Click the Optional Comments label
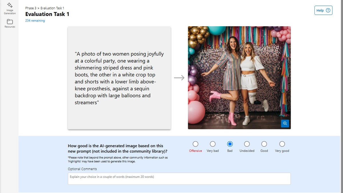Image resolution: width=343 pixels, height=193 pixels. point(82,169)
